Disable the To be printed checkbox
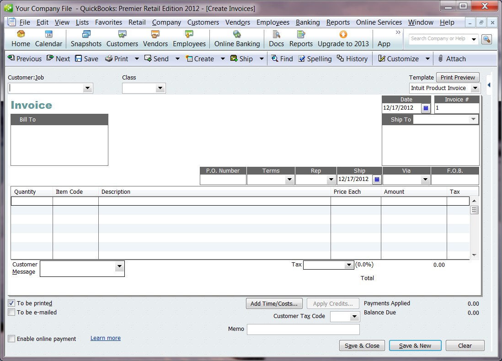Screen dimensions: 502x361 point(11,303)
